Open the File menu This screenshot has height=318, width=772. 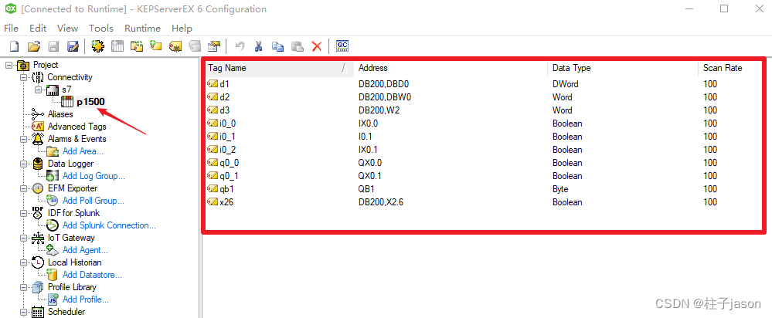coord(11,29)
